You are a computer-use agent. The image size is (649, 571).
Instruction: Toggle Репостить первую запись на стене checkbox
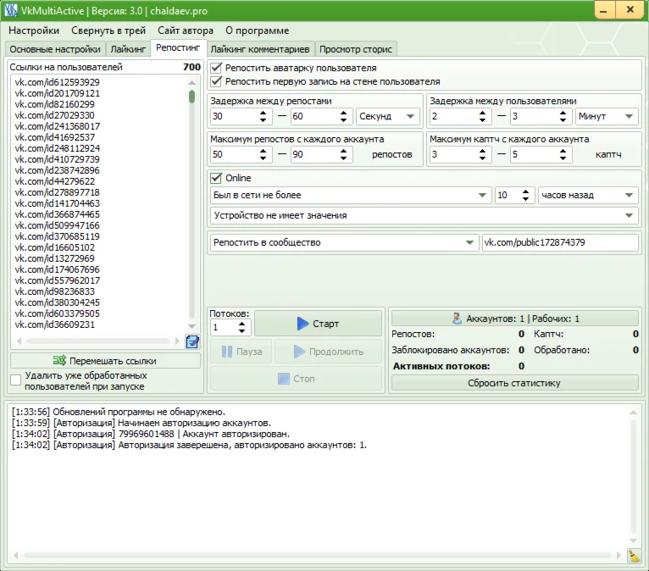[x=216, y=81]
